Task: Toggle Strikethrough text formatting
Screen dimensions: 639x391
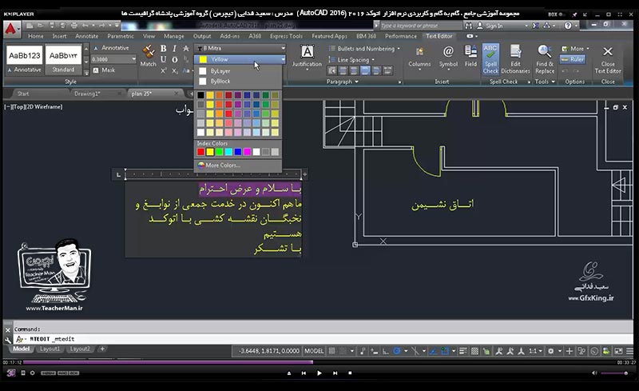Action: click(186, 49)
